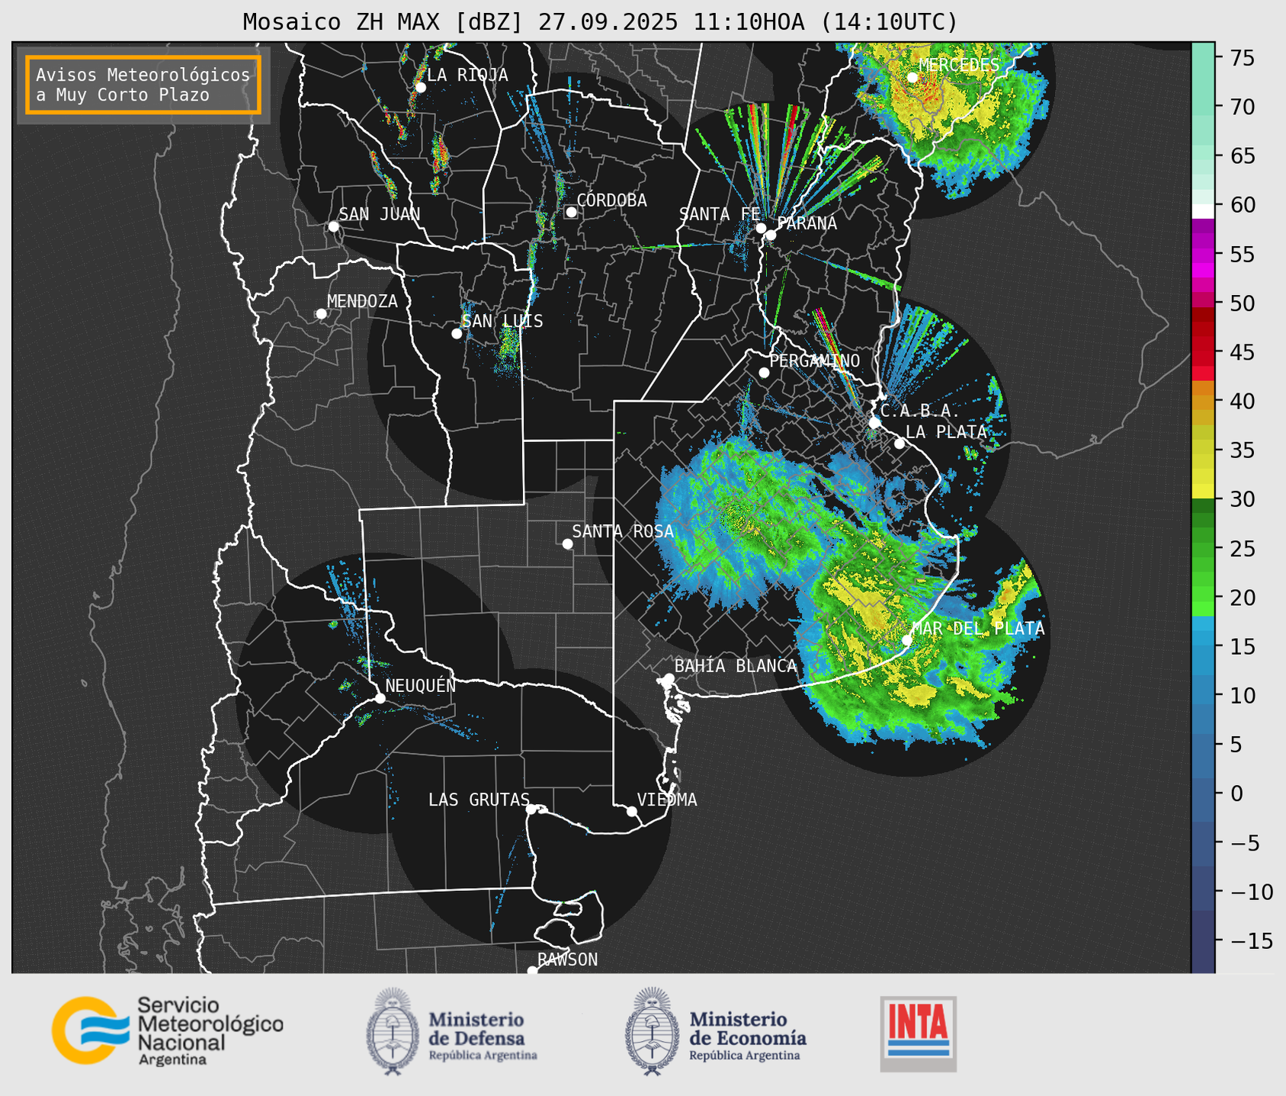Image resolution: width=1286 pixels, height=1096 pixels.
Task: Click the RAWSON city label
Action: [x=567, y=960]
